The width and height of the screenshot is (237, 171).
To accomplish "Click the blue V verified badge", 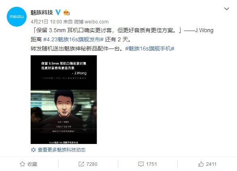I will pos(58,12).
